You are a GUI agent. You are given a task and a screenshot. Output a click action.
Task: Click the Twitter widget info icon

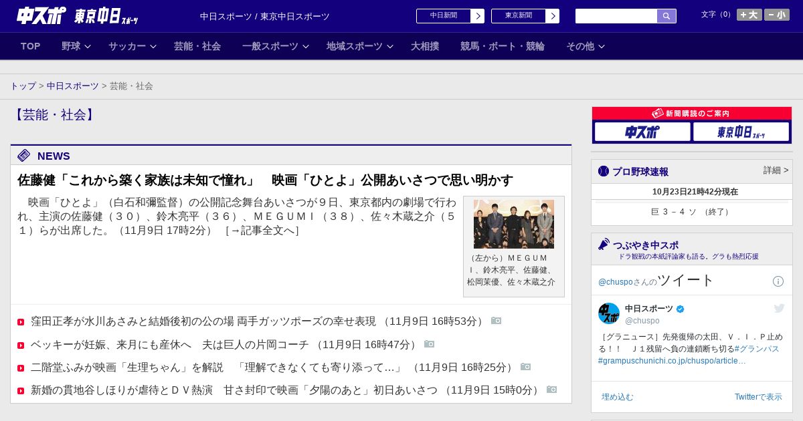778,281
